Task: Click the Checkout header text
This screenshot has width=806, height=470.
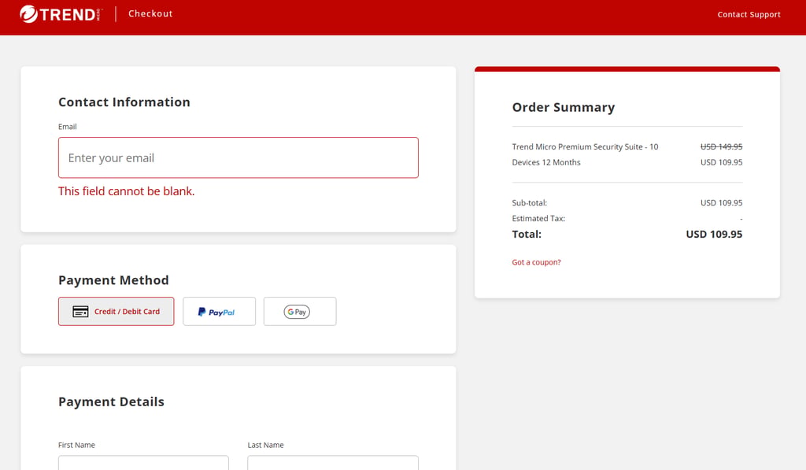Action: pos(150,14)
